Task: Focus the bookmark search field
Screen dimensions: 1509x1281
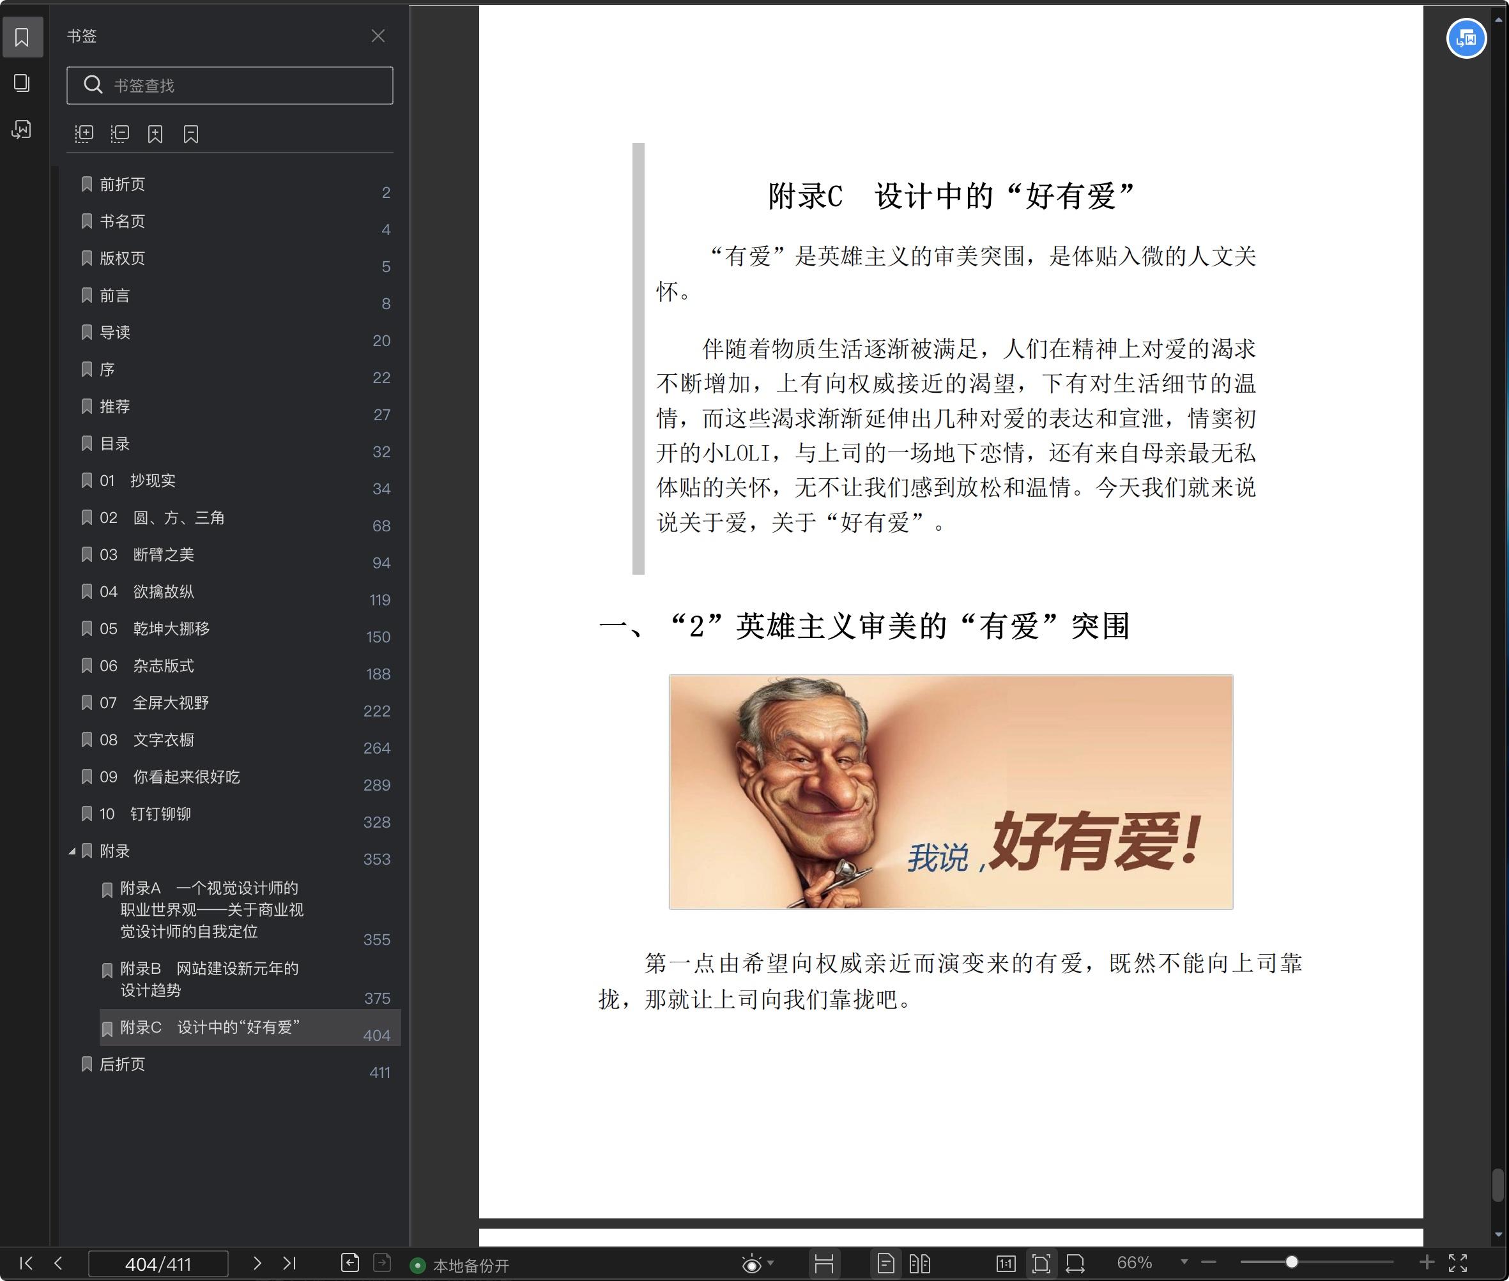Action: (x=229, y=86)
